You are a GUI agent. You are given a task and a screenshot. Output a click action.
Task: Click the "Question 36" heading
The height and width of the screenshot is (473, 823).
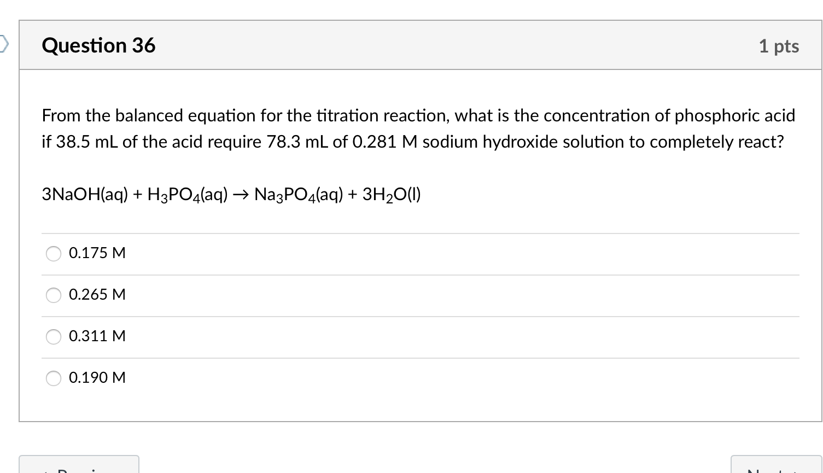coord(99,45)
